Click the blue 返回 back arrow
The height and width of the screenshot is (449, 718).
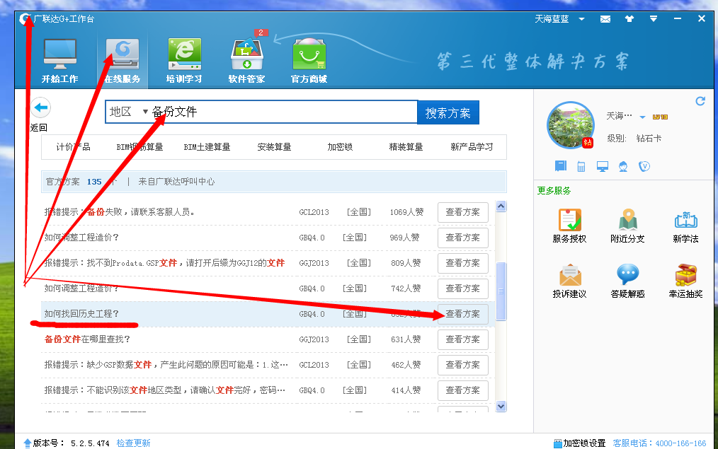point(41,108)
